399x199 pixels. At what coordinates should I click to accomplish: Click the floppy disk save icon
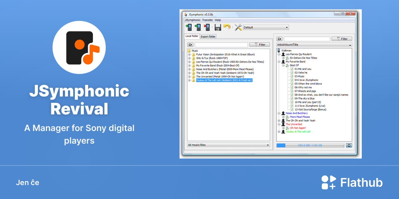coord(218,28)
